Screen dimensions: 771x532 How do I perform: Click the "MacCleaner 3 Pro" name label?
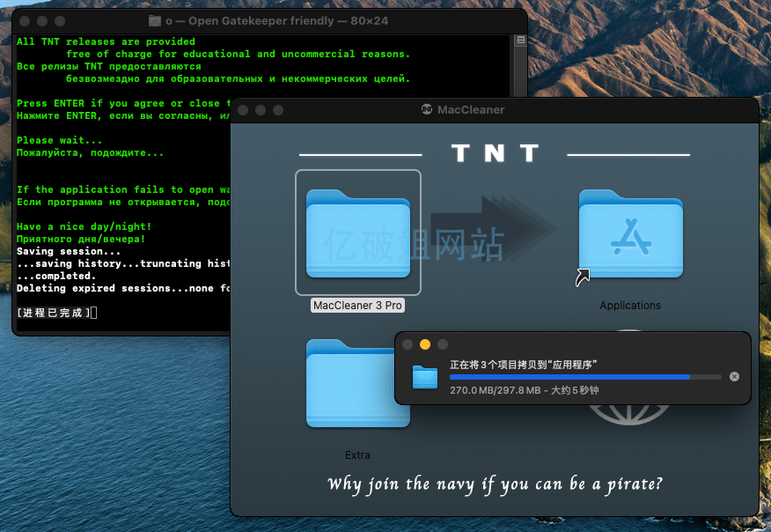click(x=357, y=306)
